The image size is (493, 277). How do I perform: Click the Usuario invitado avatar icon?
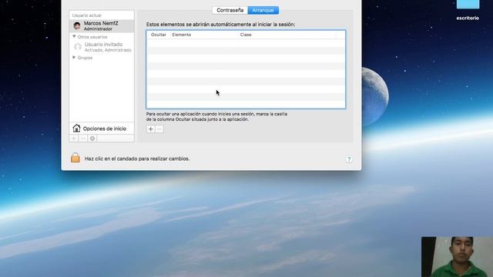click(x=78, y=47)
